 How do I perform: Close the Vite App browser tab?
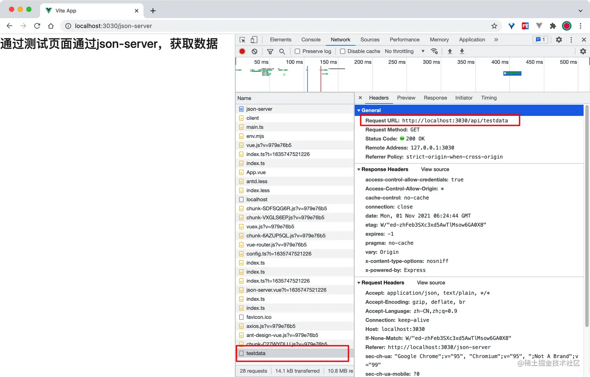137,11
